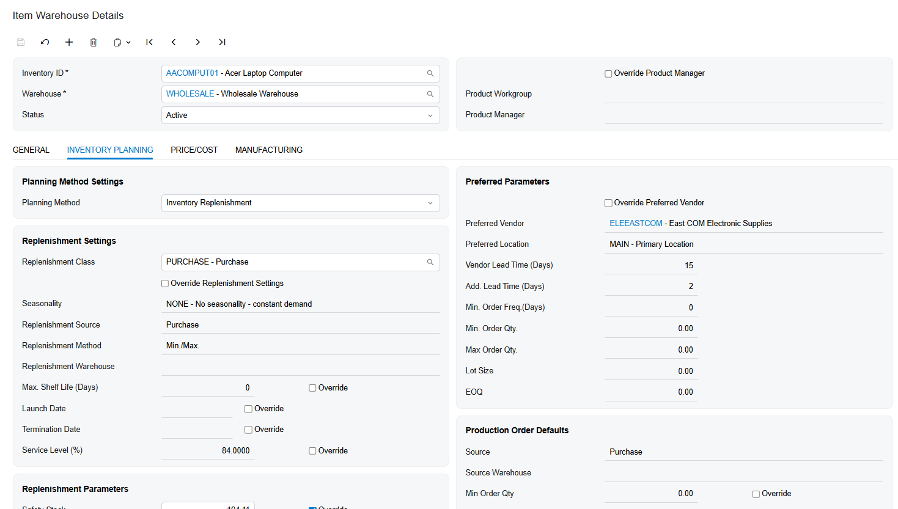
Task: Open the ELEEASTCOM vendor link
Action: (x=636, y=223)
